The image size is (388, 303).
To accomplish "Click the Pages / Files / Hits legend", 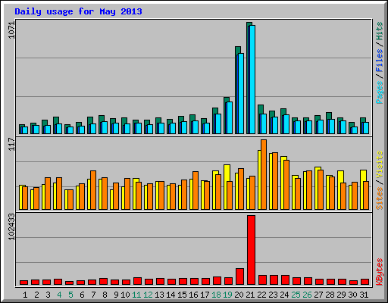I will point(380,63).
